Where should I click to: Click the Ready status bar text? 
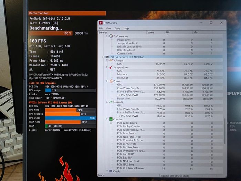point(101,175)
